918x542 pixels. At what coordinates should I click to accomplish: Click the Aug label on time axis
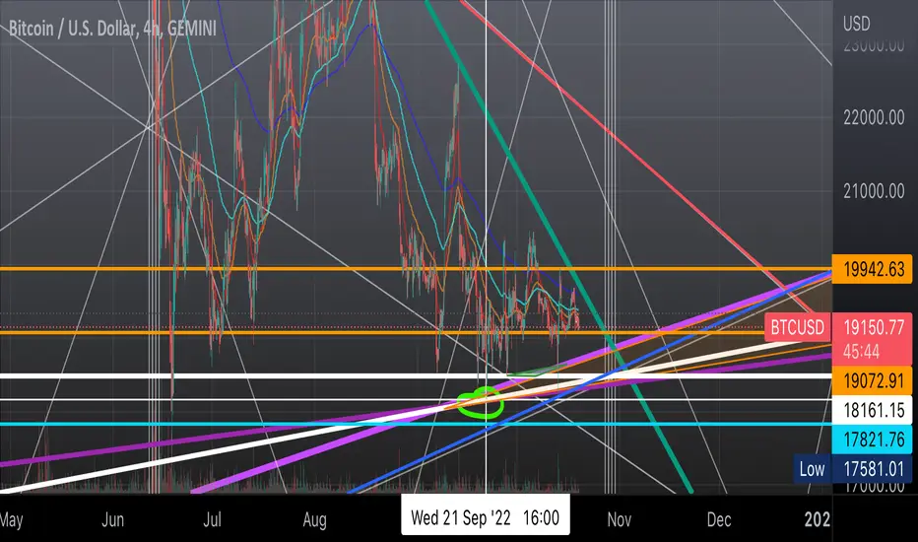(314, 519)
